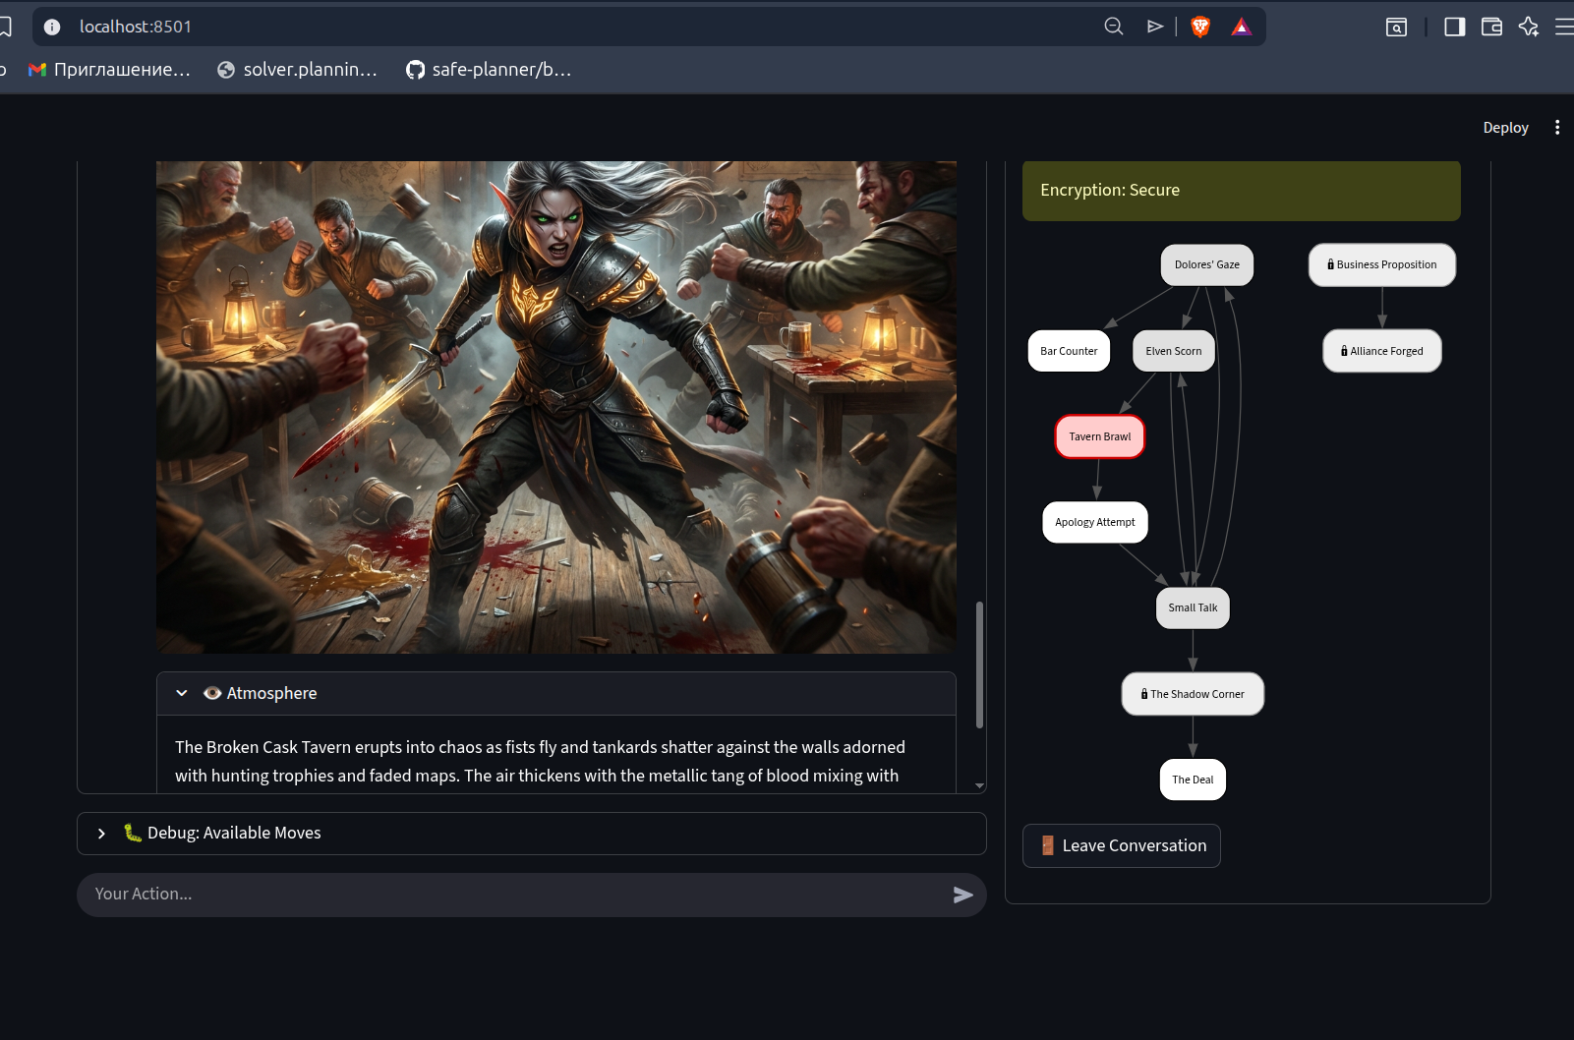This screenshot has height=1040, width=1574.
Task: Select the Small Talk node
Action: point(1193,607)
